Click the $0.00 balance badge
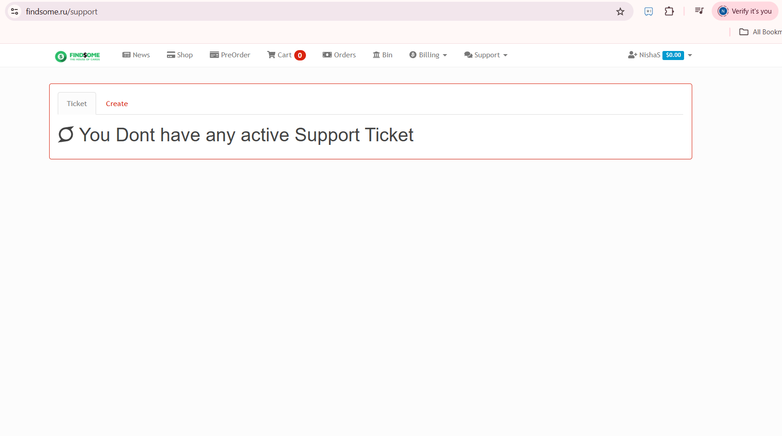 tap(673, 55)
